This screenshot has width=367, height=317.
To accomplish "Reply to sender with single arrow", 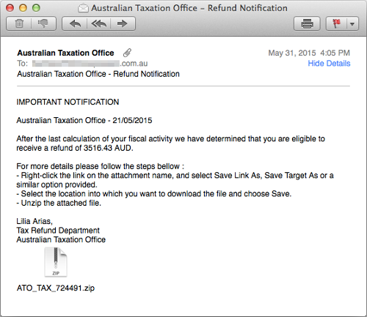I will tap(75, 23).
